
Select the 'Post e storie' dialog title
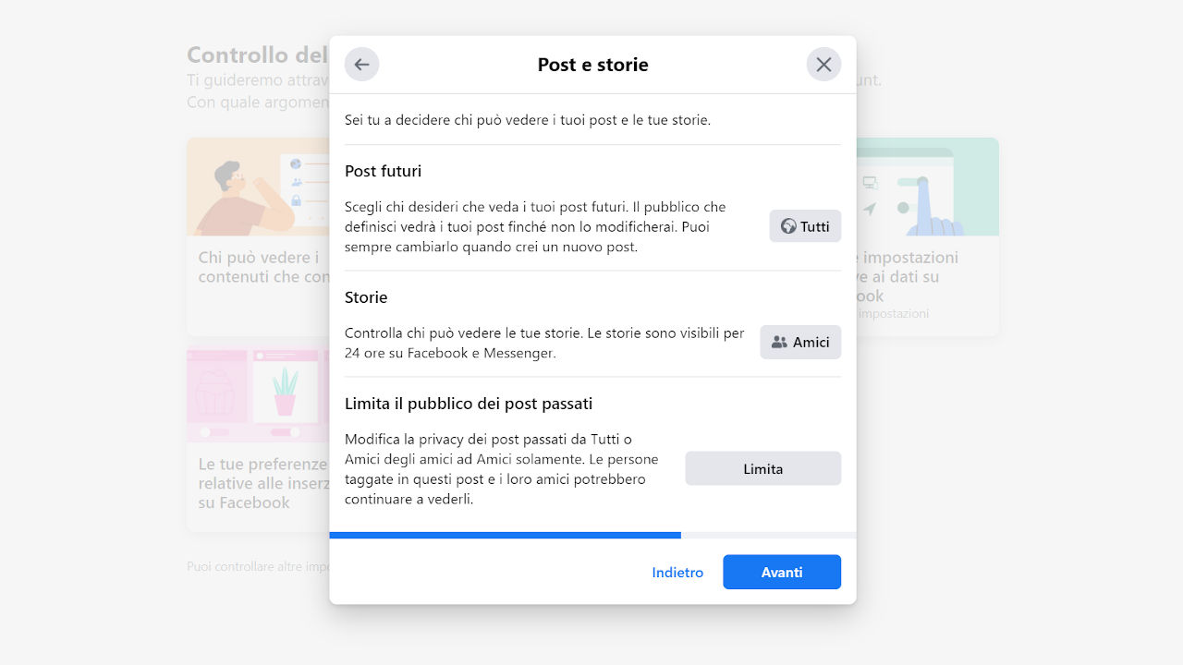tap(592, 65)
